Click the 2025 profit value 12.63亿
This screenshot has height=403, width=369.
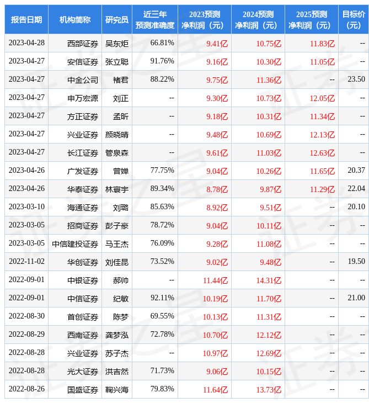click(x=322, y=153)
